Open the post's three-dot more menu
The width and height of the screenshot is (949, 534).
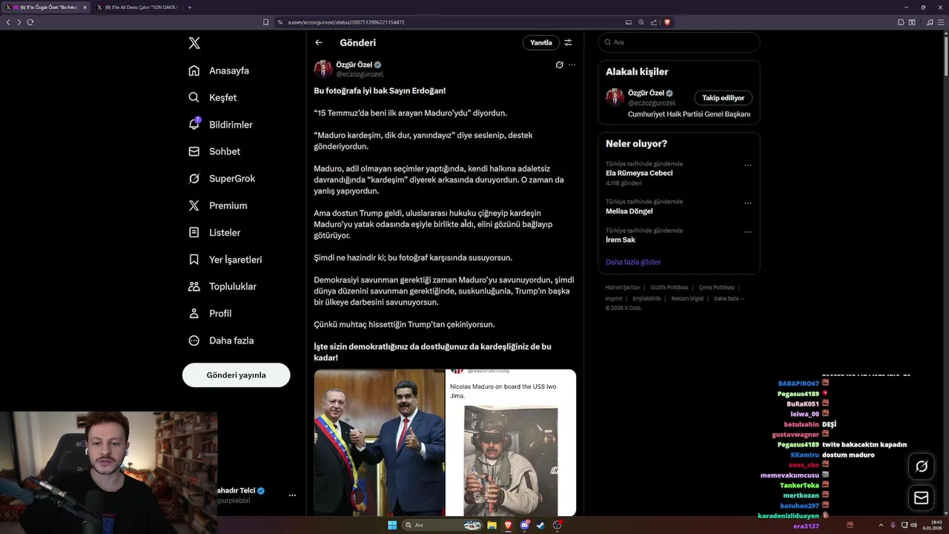tap(572, 65)
